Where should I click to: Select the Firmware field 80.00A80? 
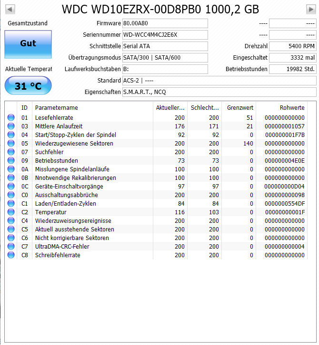pos(165,23)
